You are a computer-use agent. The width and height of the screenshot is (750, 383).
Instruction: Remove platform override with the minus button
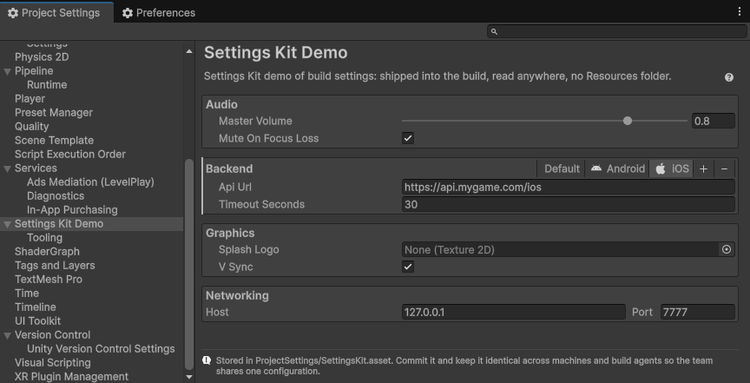click(x=724, y=168)
